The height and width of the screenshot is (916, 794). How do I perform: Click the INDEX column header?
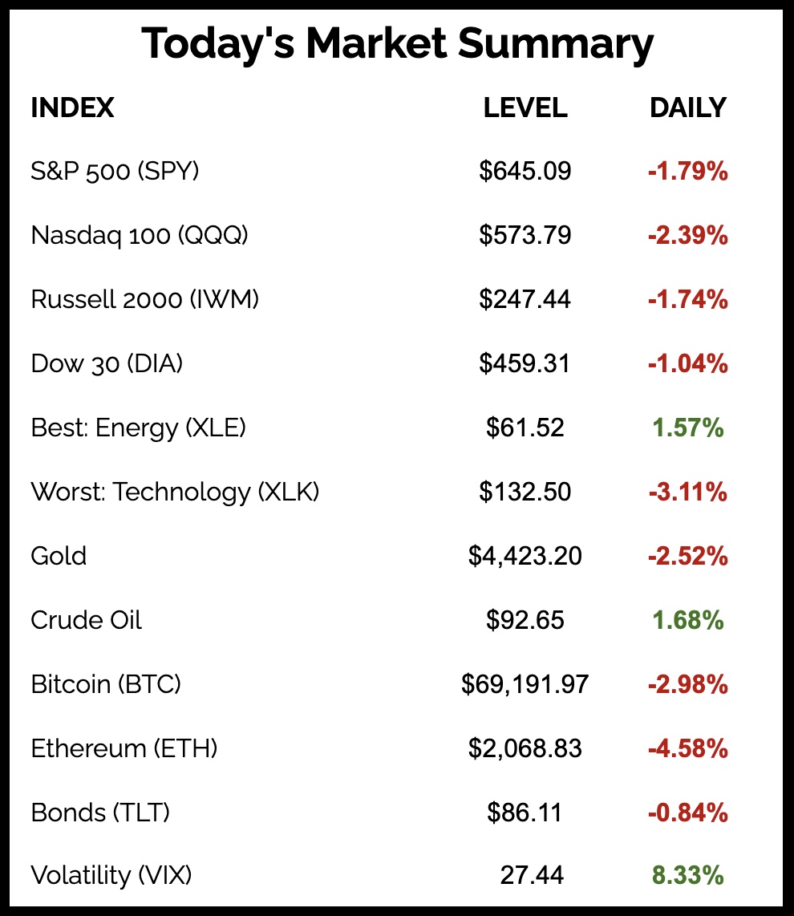(72, 107)
